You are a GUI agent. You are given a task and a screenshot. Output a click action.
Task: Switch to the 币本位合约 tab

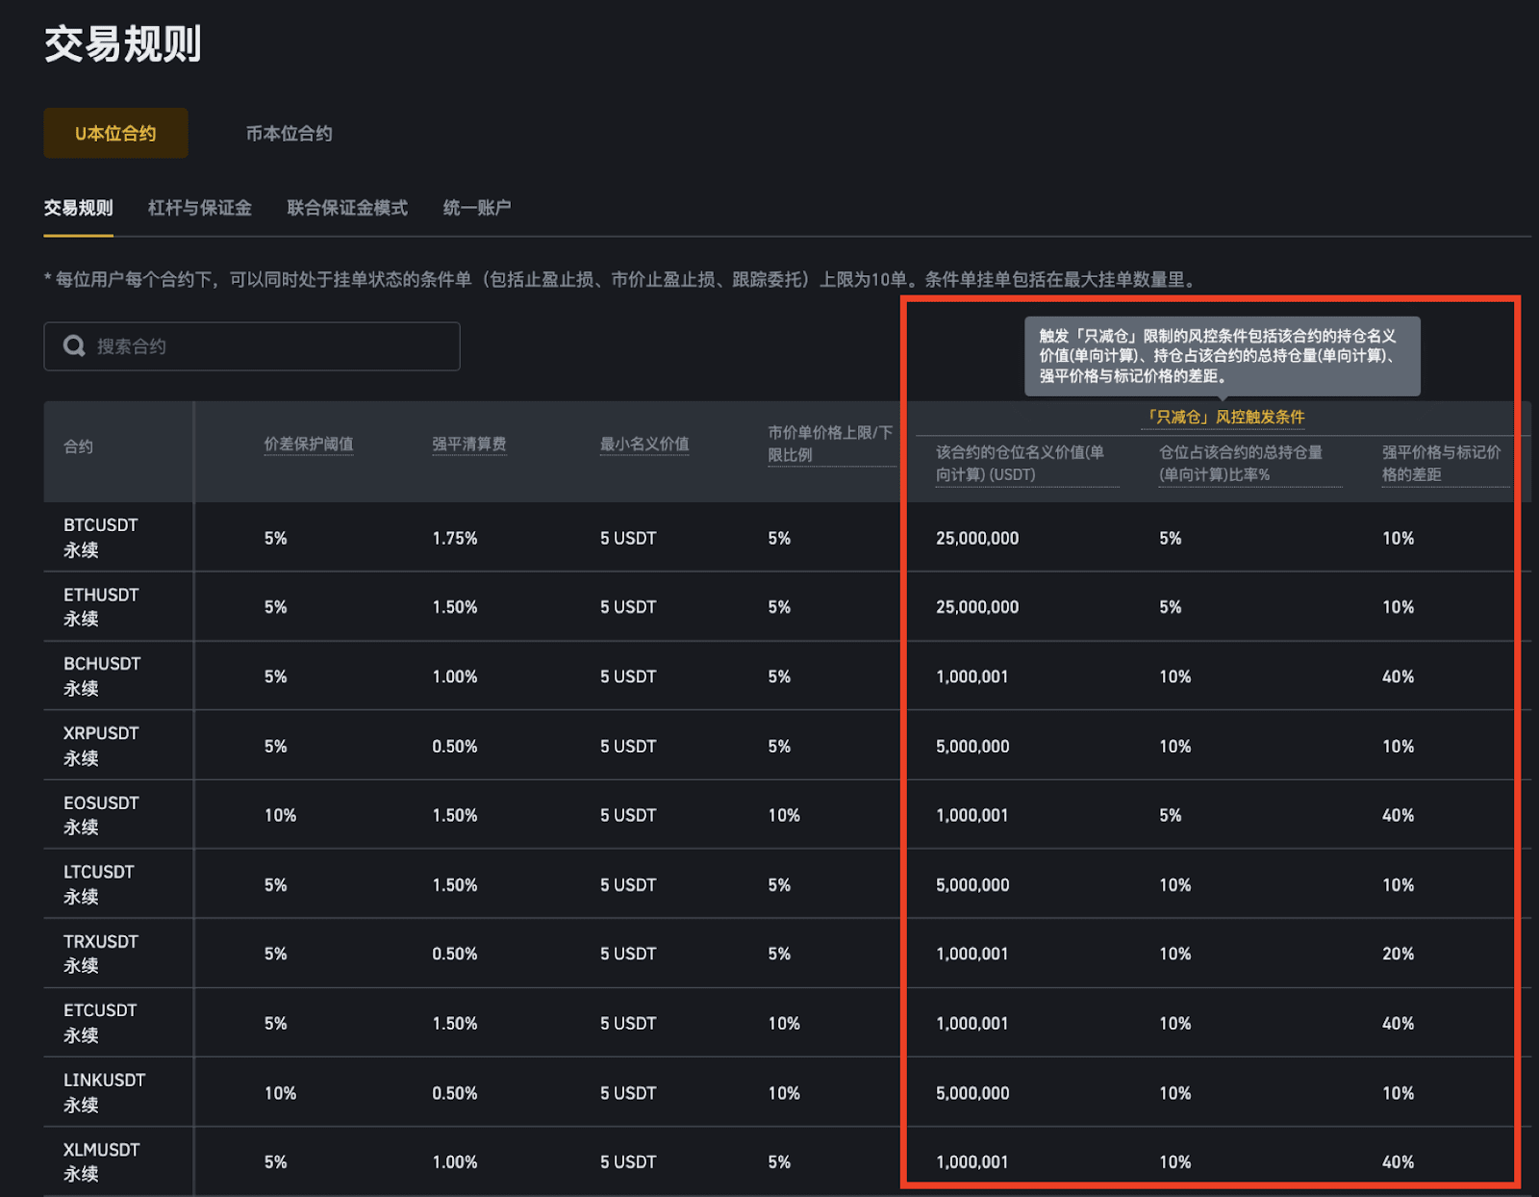click(x=289, y=133)
